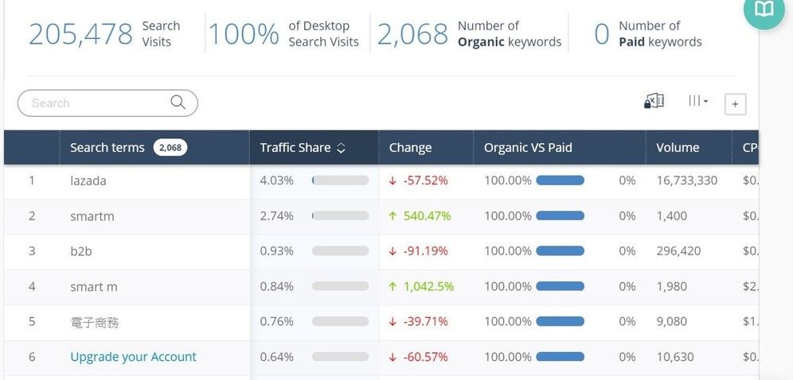
Task: Sort by Traffic Share column
Action: 303,148
